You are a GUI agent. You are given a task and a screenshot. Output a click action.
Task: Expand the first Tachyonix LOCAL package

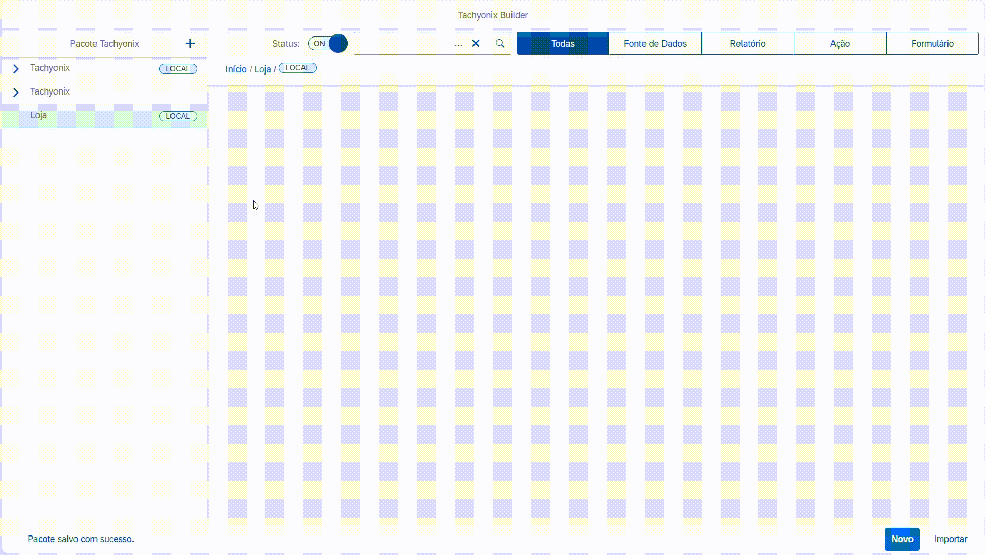[16, 69]
